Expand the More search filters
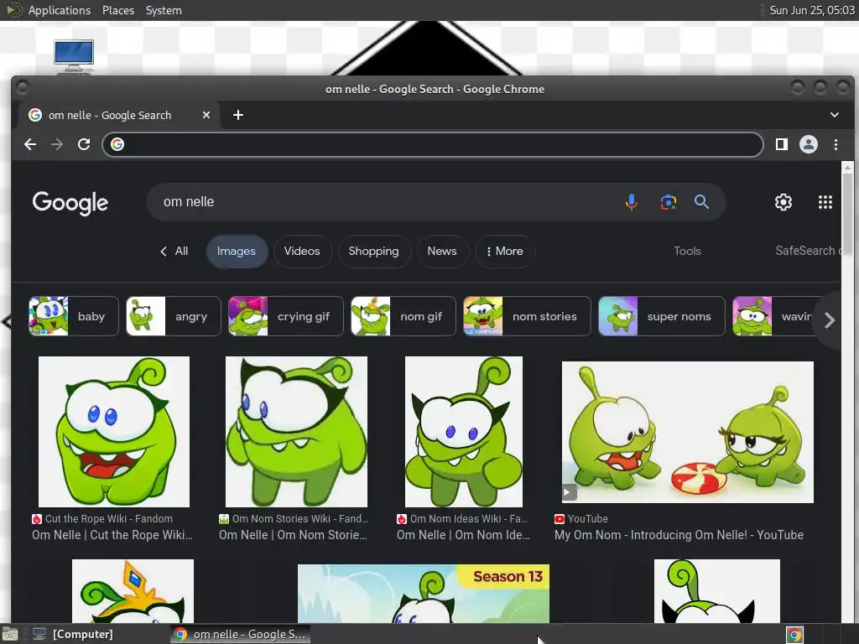Viewport: 859px width, 644px height. tap(504, 252)
